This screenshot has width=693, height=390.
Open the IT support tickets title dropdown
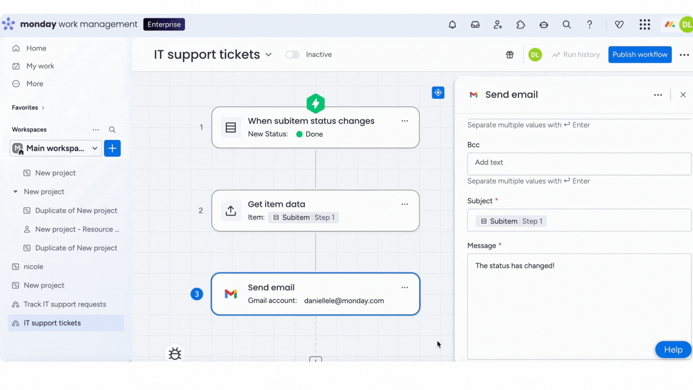click(x=269, y=55)
